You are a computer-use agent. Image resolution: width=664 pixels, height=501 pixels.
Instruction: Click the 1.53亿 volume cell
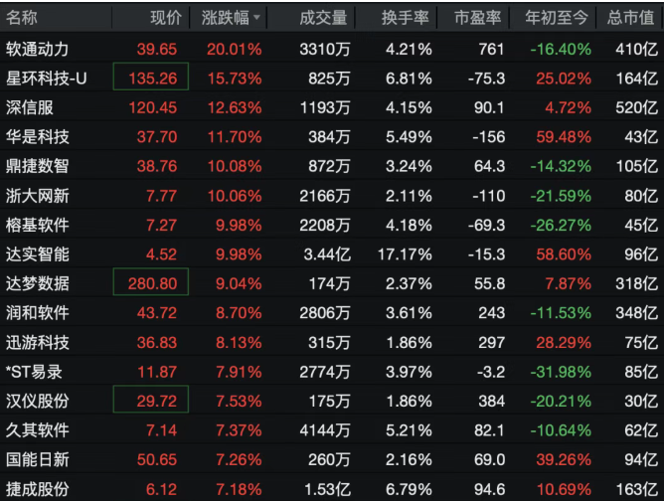[327, 489]
